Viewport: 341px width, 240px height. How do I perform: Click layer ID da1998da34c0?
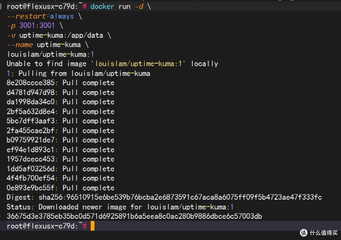pyautogui.click(x=30, y=102)
